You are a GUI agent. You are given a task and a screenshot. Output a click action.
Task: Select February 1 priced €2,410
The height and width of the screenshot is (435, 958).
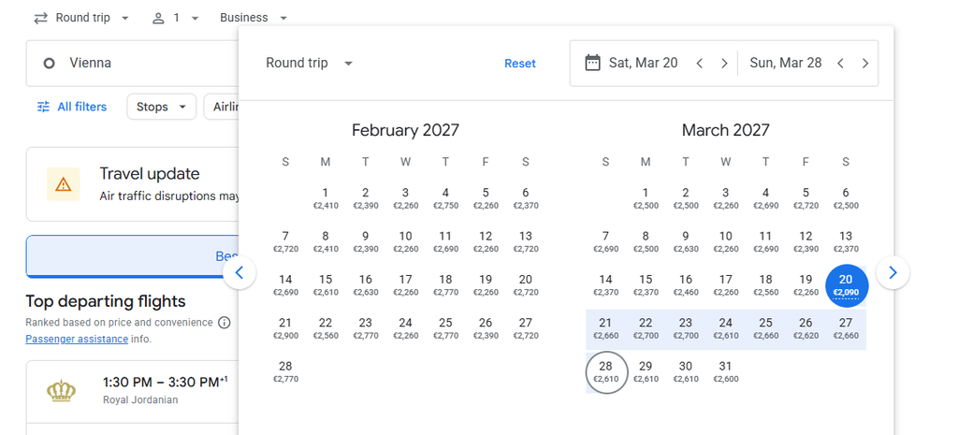point(326,198)
